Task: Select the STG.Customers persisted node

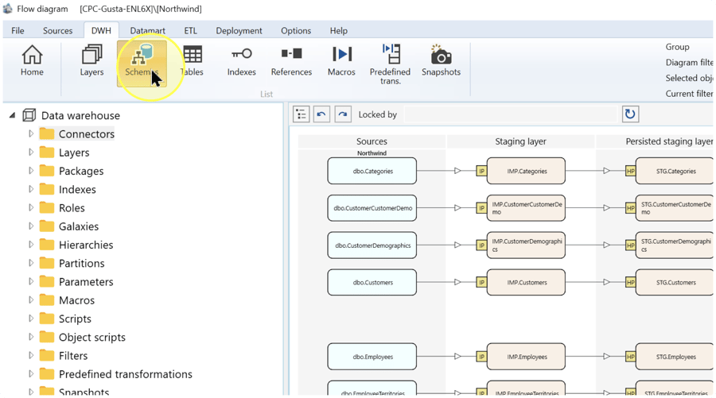Action: (x=675, y=282)
